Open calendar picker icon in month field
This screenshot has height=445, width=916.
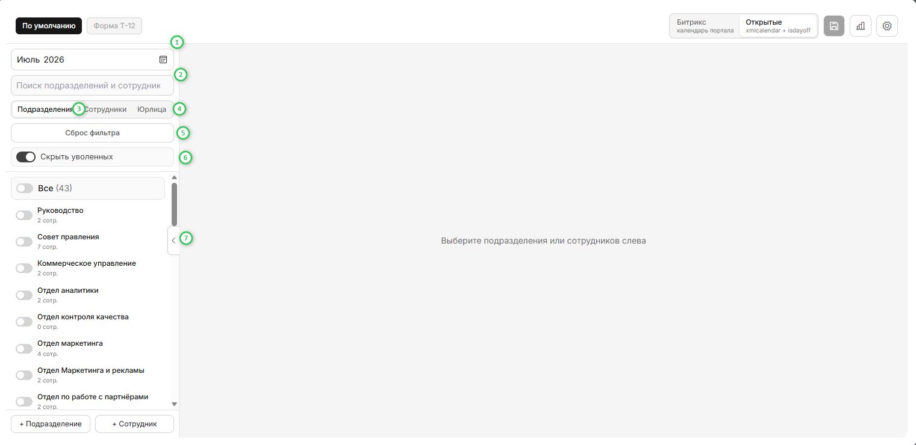(163, 60)
